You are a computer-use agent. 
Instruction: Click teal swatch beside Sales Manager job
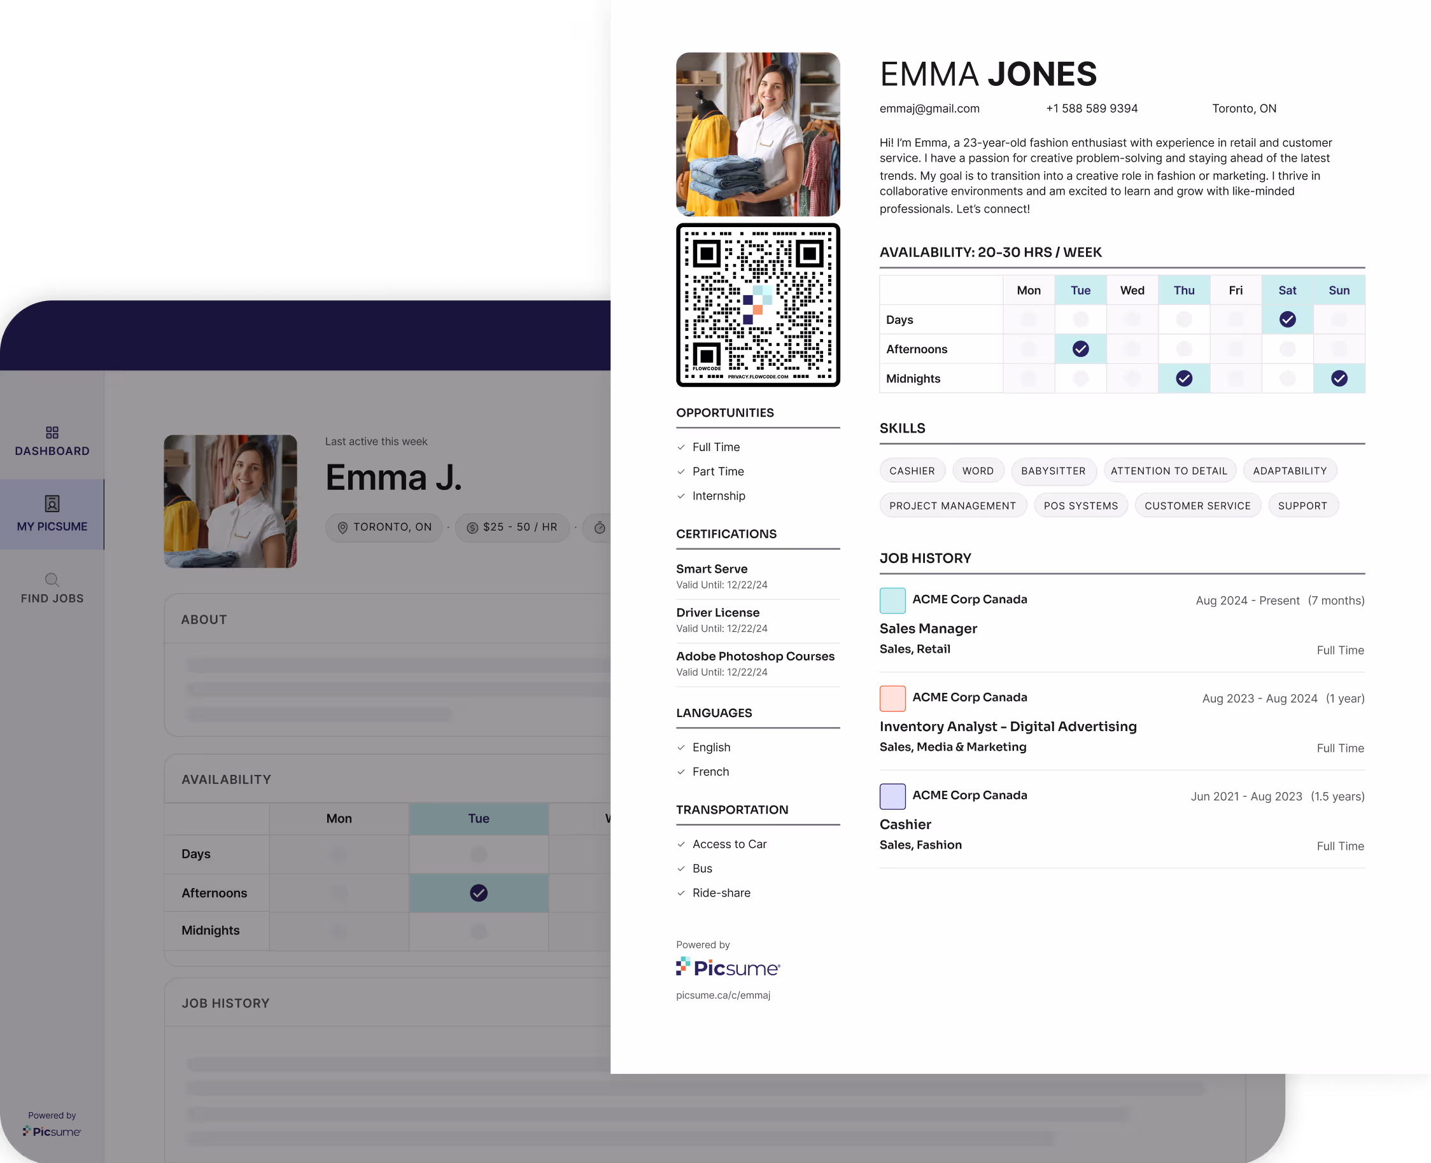[892, 600]
